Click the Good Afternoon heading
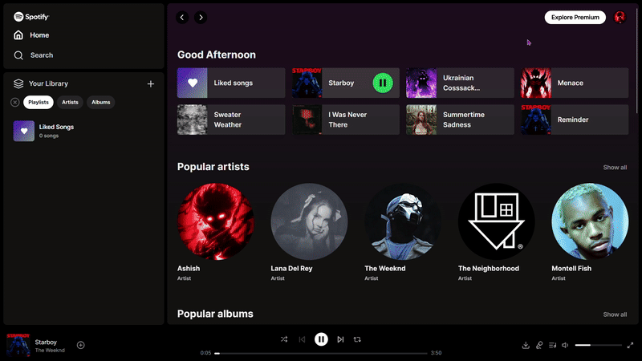 pos(216,55)
